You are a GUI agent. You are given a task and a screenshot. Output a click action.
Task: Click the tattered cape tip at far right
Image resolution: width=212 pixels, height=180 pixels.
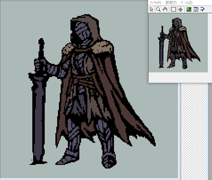click(153, 142)
